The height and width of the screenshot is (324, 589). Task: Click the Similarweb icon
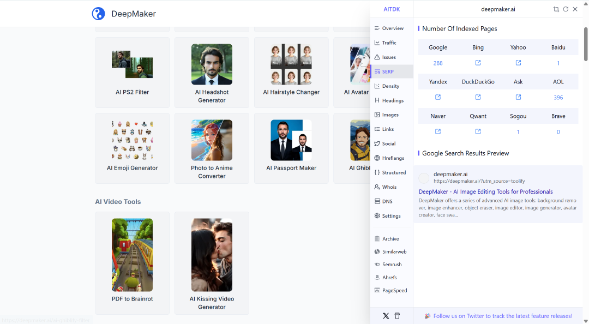click(377, 251)
